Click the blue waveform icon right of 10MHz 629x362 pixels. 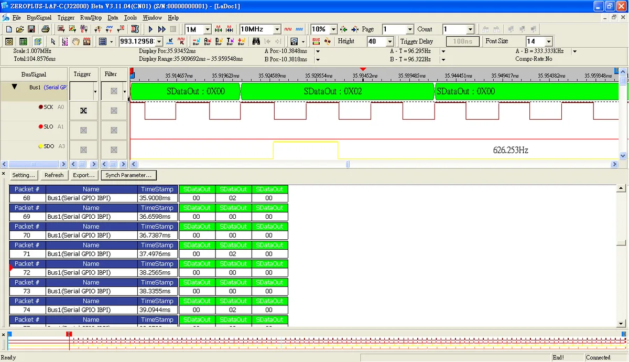coord(300,29)
